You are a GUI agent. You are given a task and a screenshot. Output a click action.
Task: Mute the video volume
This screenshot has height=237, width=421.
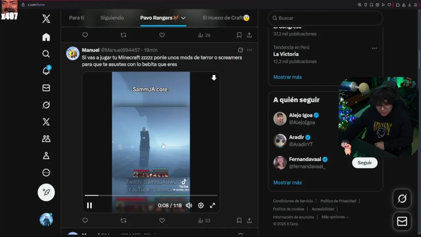[189, 205]
